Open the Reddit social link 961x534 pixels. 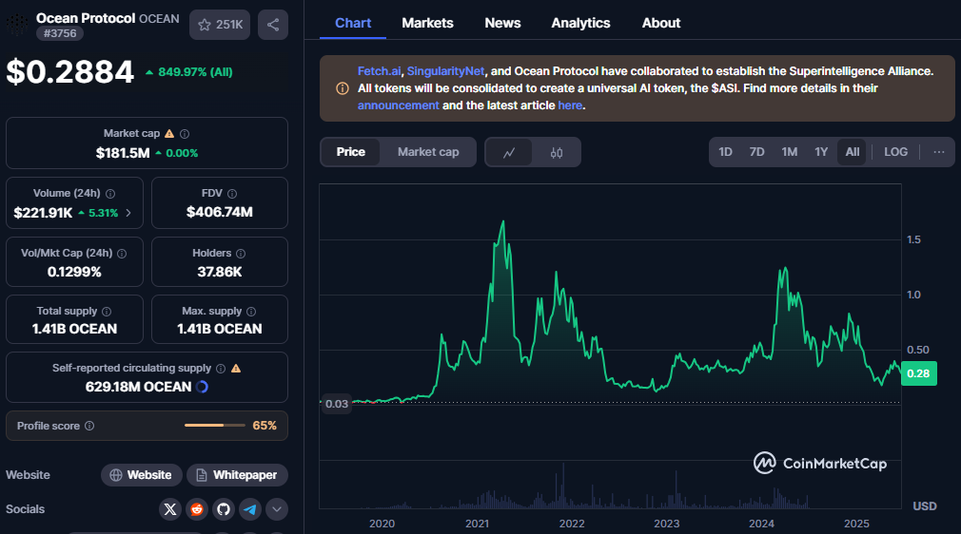coord(197,509)
